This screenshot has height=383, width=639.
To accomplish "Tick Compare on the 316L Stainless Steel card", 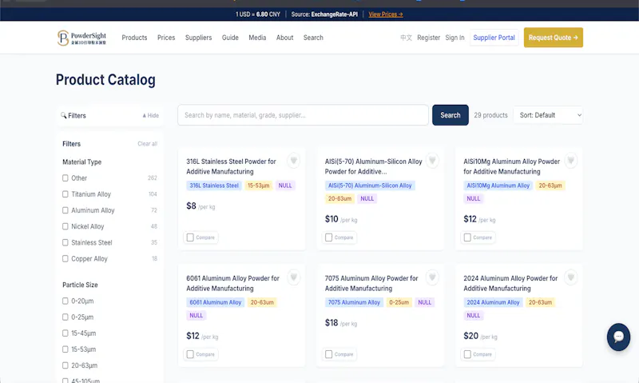I will (x=190, y=237).
